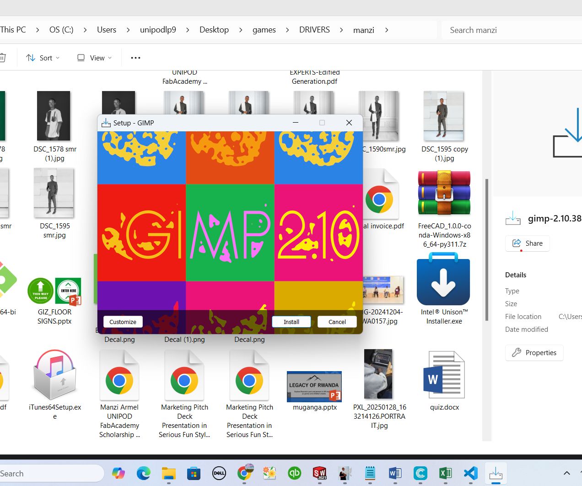Click the delete trash icon in toolbar
582x486 pixels.
[3, 58]
